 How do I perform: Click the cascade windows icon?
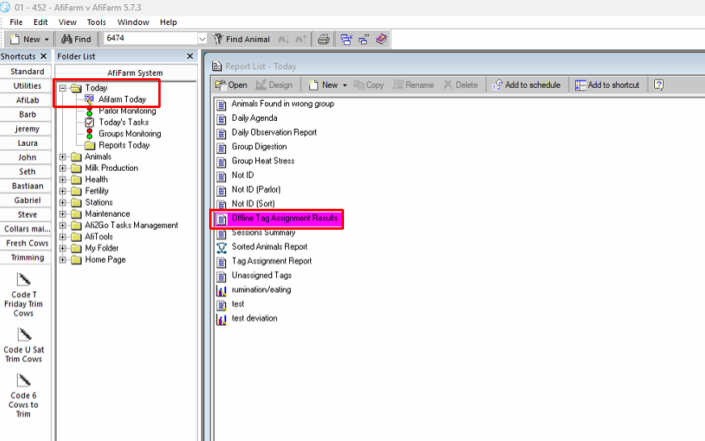[346, 39]
